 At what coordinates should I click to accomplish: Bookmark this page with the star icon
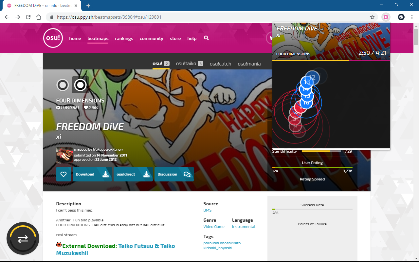click(372, 17)
